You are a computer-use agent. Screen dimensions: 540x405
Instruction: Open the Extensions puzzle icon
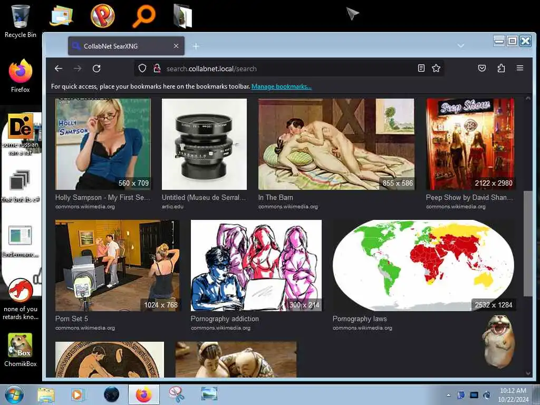point(501,68)
